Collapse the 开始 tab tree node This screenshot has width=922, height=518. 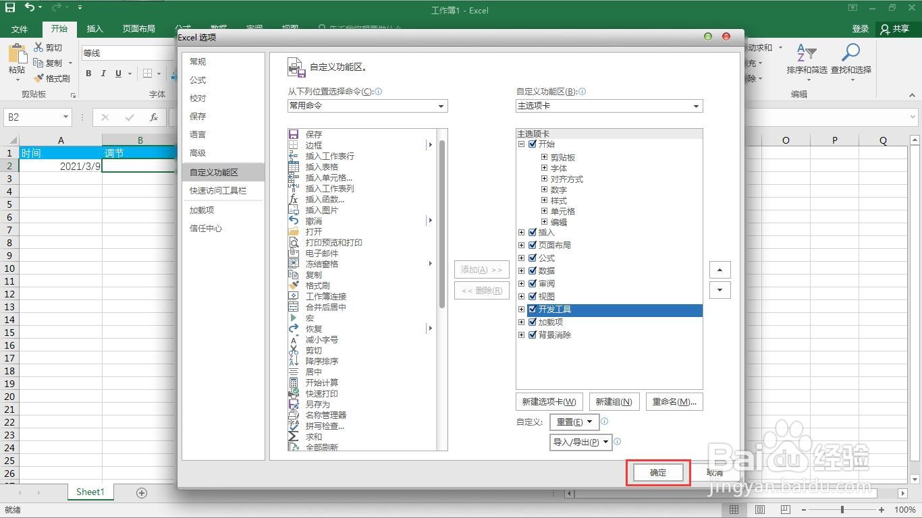tap(521, 144)
